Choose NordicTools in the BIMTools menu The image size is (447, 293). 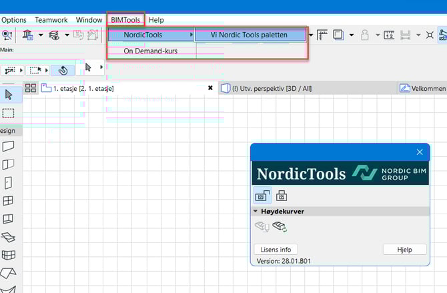(151, 35)
